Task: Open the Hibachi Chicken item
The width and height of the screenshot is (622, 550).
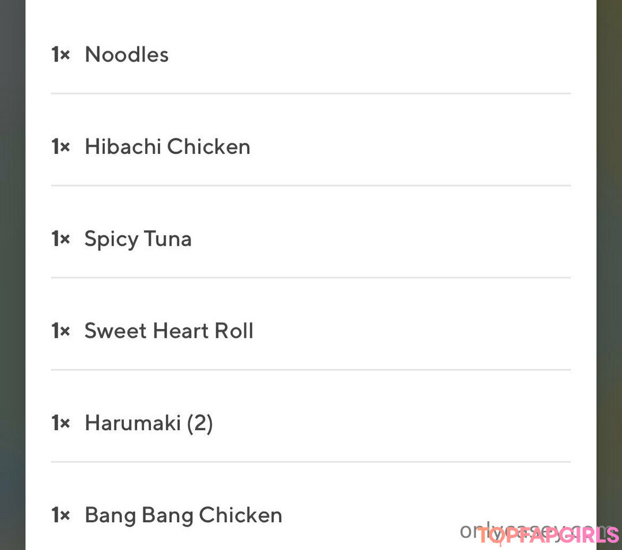Action: (x=167, y=147)
